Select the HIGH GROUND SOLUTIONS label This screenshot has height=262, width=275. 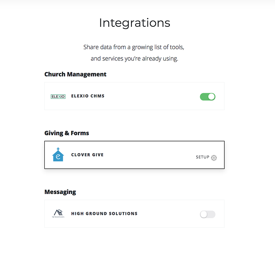click(x=104, y=214)
